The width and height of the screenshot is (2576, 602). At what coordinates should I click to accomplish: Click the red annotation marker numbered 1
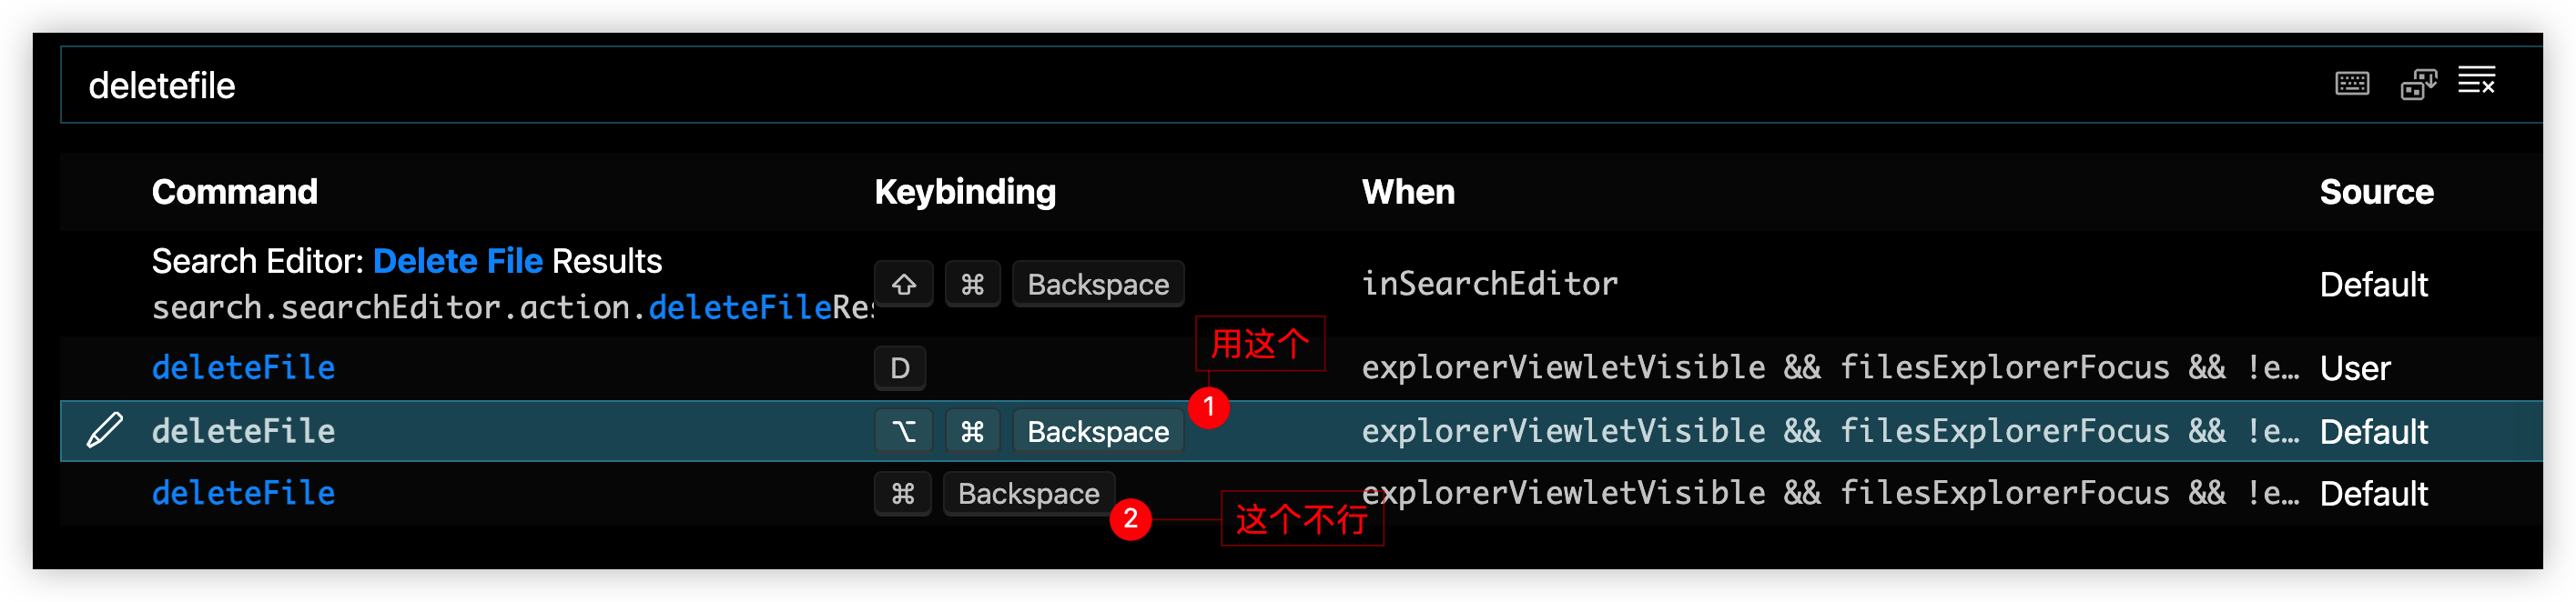pos(1208,406)
